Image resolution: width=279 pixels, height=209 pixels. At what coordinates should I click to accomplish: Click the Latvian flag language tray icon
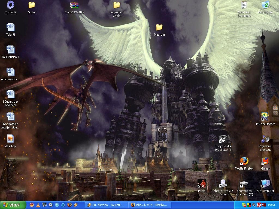coord(263,205)
